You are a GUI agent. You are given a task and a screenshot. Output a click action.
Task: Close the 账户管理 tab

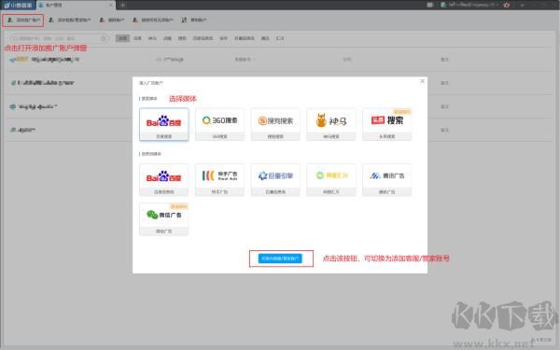coord(111,5)
